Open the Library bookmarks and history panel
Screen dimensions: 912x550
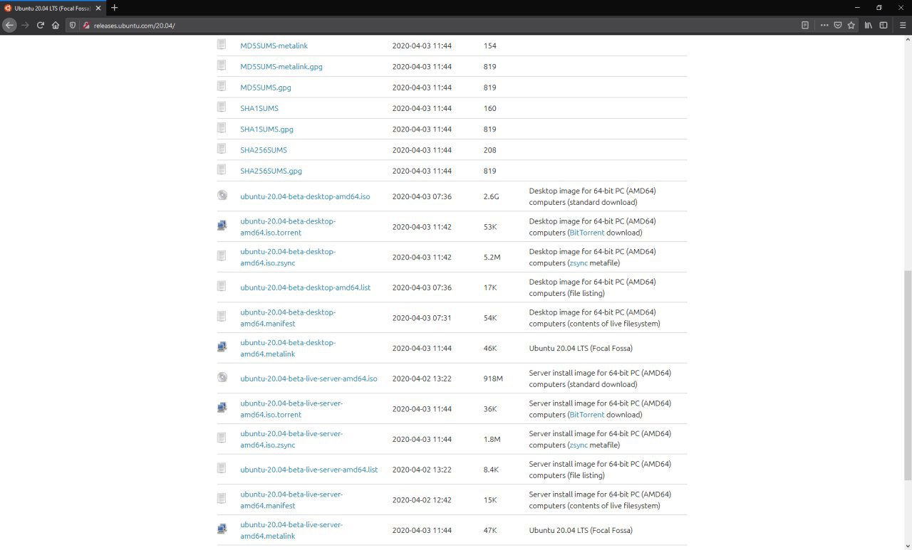click(869, 25)
